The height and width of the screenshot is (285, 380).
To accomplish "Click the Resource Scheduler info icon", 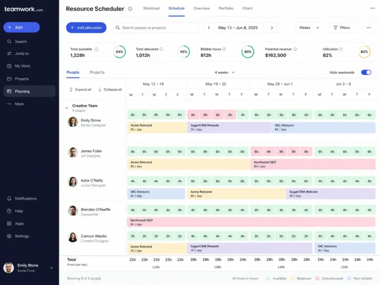I will point(130,9).
